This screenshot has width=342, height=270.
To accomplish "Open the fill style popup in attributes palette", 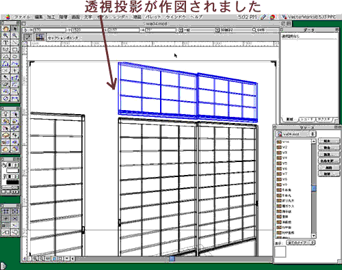I will [x=12, y=165].
